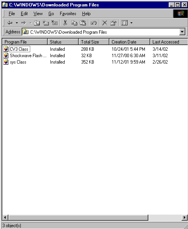Click the address path text field

pos(101,32)
